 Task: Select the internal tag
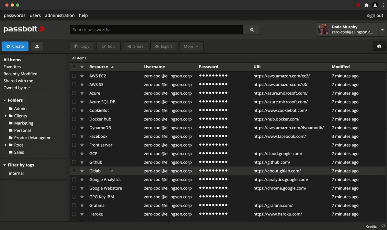pyautogui.click(x=16, y=173)
